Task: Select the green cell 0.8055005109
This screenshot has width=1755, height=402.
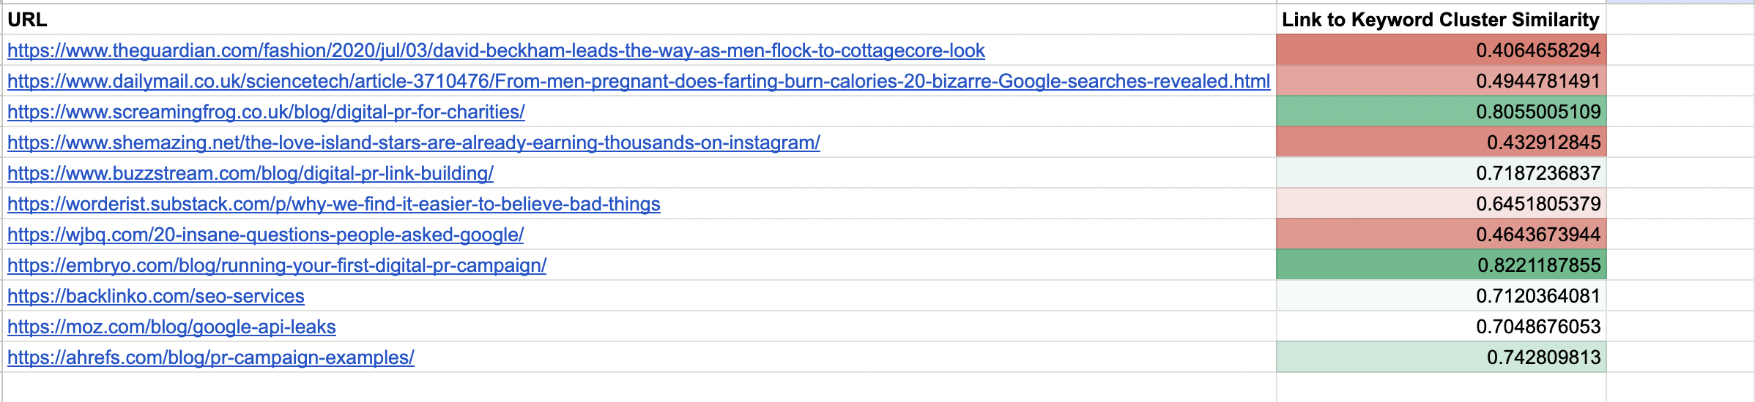Action: coord(1441,112)
